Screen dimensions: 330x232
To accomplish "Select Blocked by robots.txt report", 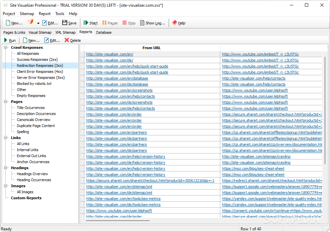I will coord(34,84).
